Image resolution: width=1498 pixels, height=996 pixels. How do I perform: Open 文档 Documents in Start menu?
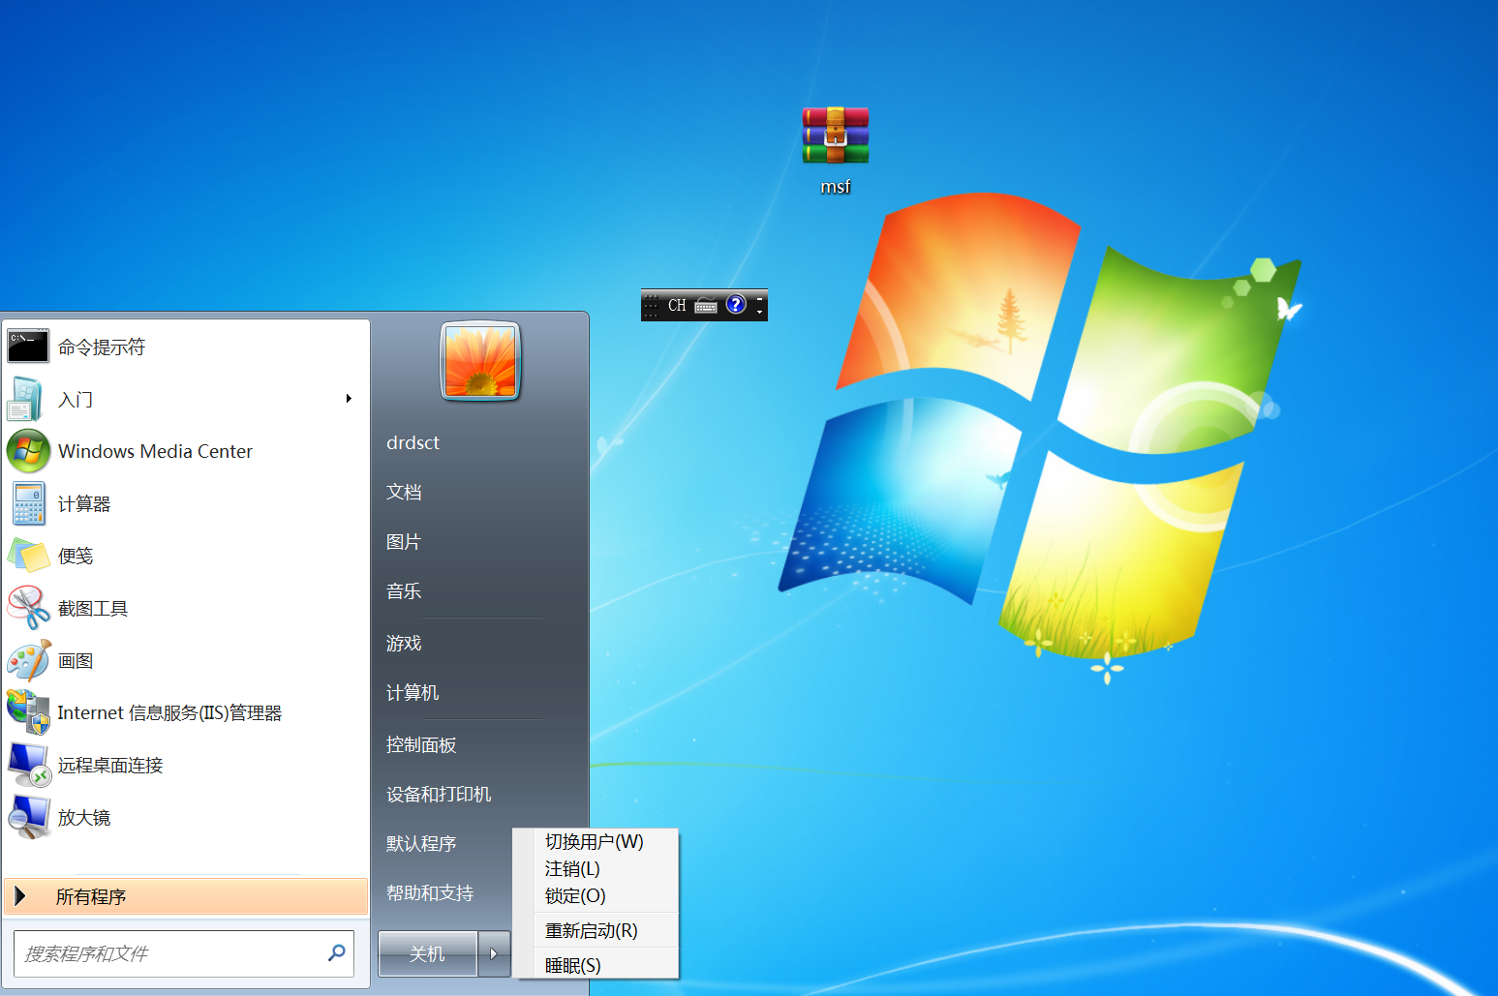[404, 492]
